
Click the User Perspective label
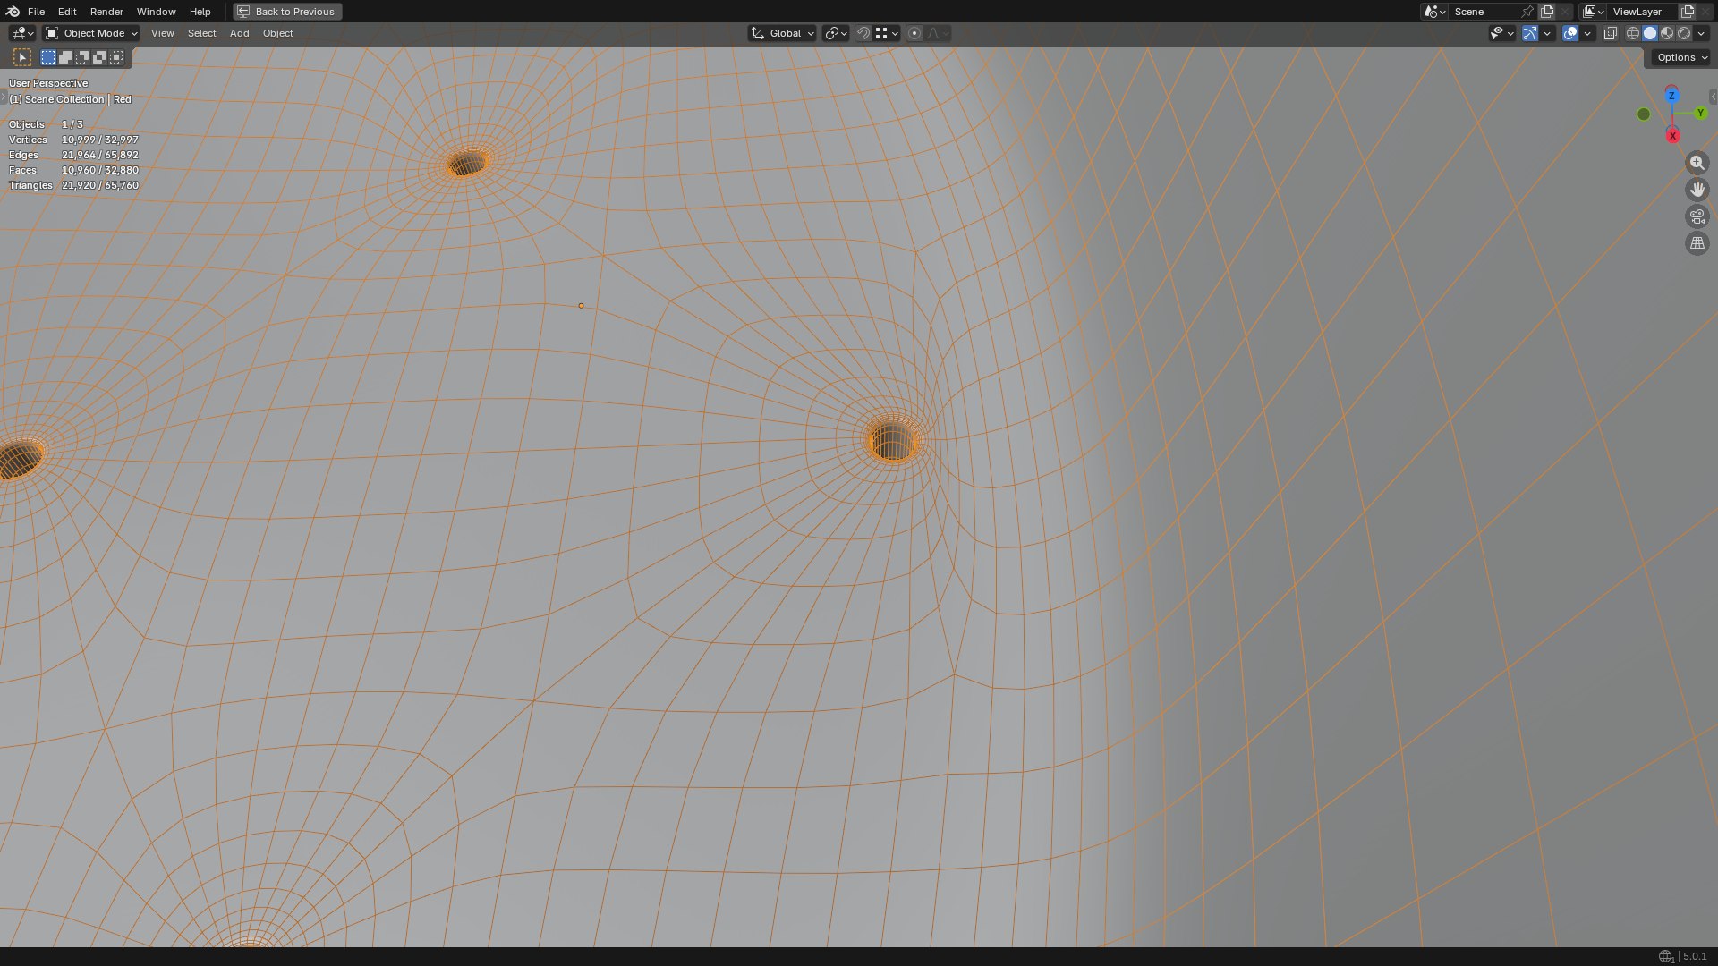click(x=48, y=83)
